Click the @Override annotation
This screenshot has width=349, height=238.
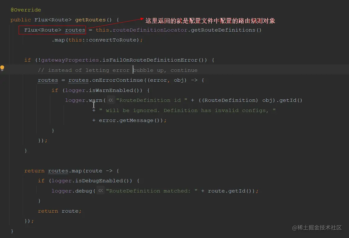coord(26,10)
